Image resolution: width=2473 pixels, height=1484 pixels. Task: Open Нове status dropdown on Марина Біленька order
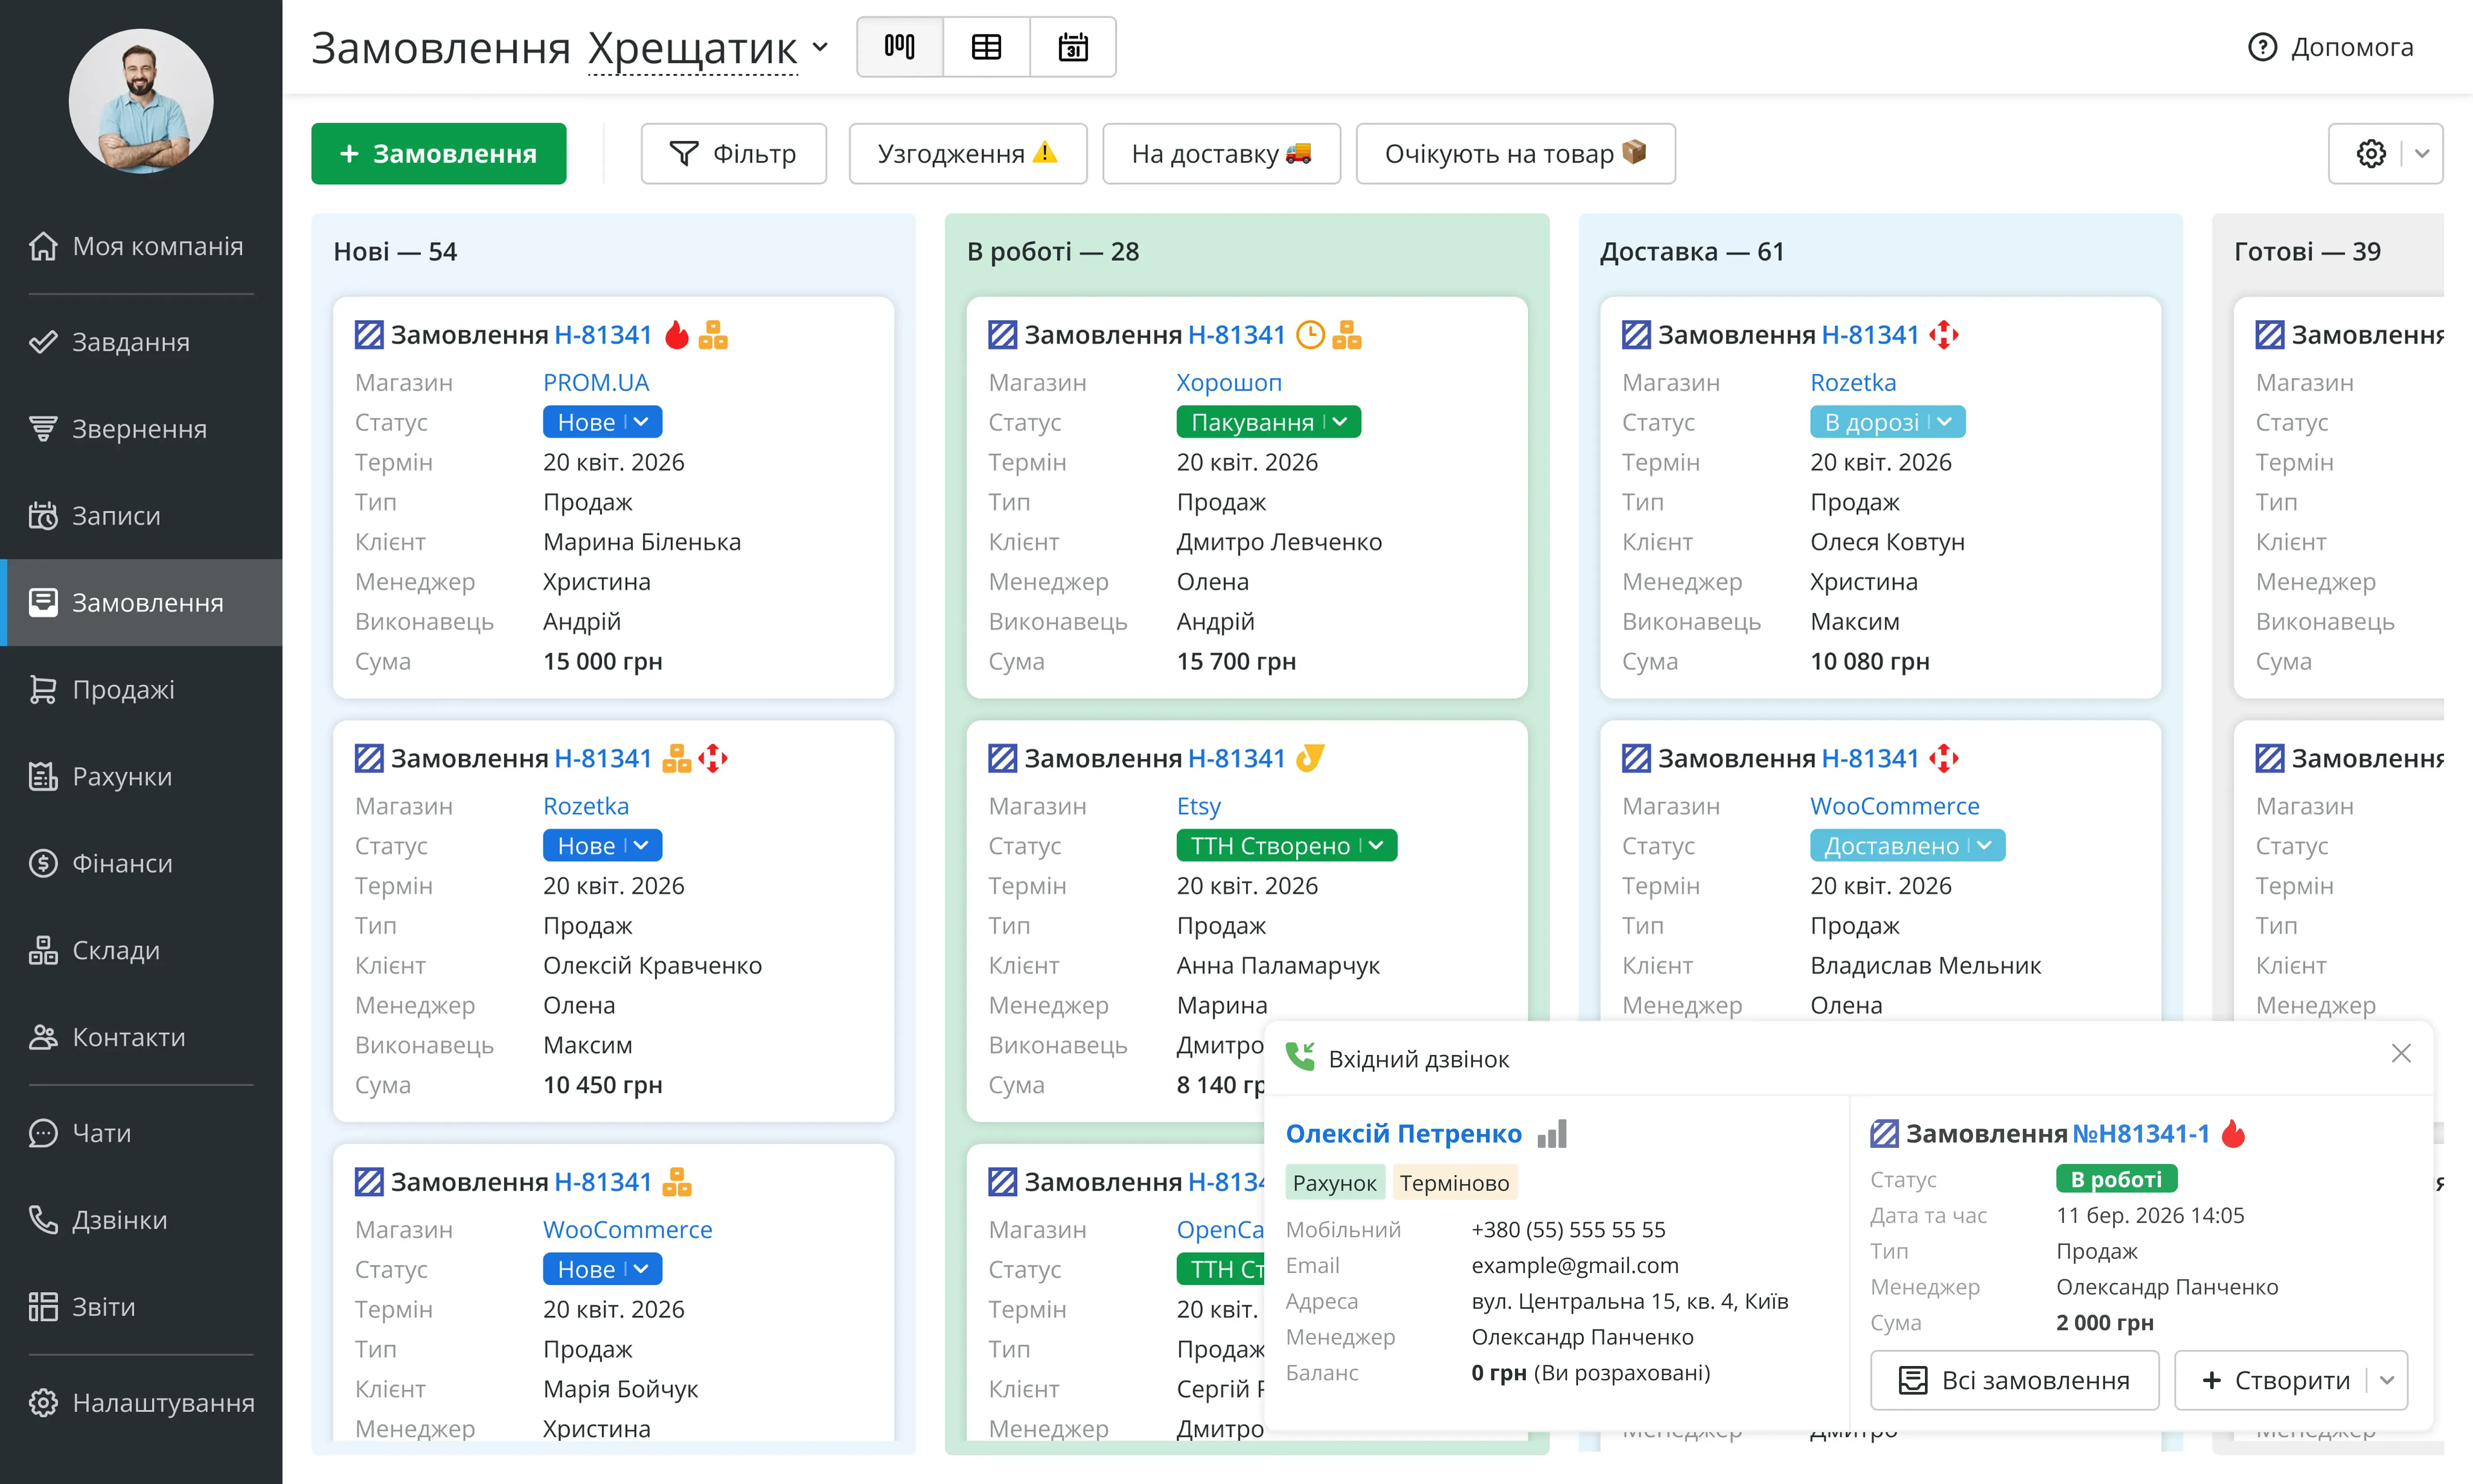pos(602,422)
